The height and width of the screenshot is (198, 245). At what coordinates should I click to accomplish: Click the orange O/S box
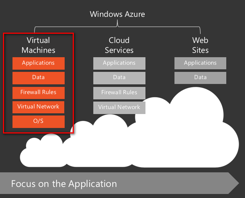click(x=39, y=121)
